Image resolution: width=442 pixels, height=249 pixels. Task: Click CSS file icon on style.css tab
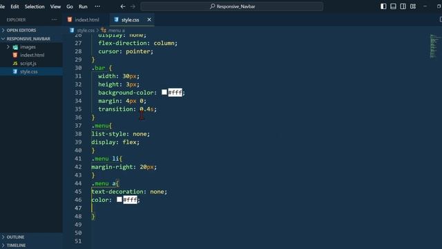pyautogui.click(x=116, y=19)
